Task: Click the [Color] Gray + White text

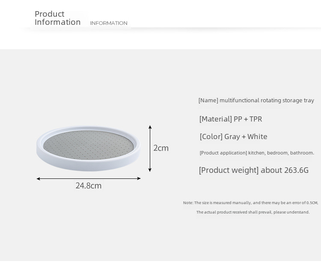Action: click(233, 136)
